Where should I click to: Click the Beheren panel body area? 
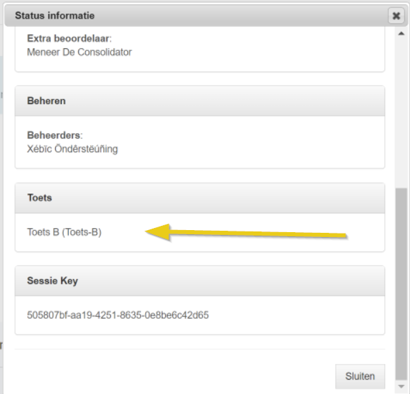(x=199, y=142)
